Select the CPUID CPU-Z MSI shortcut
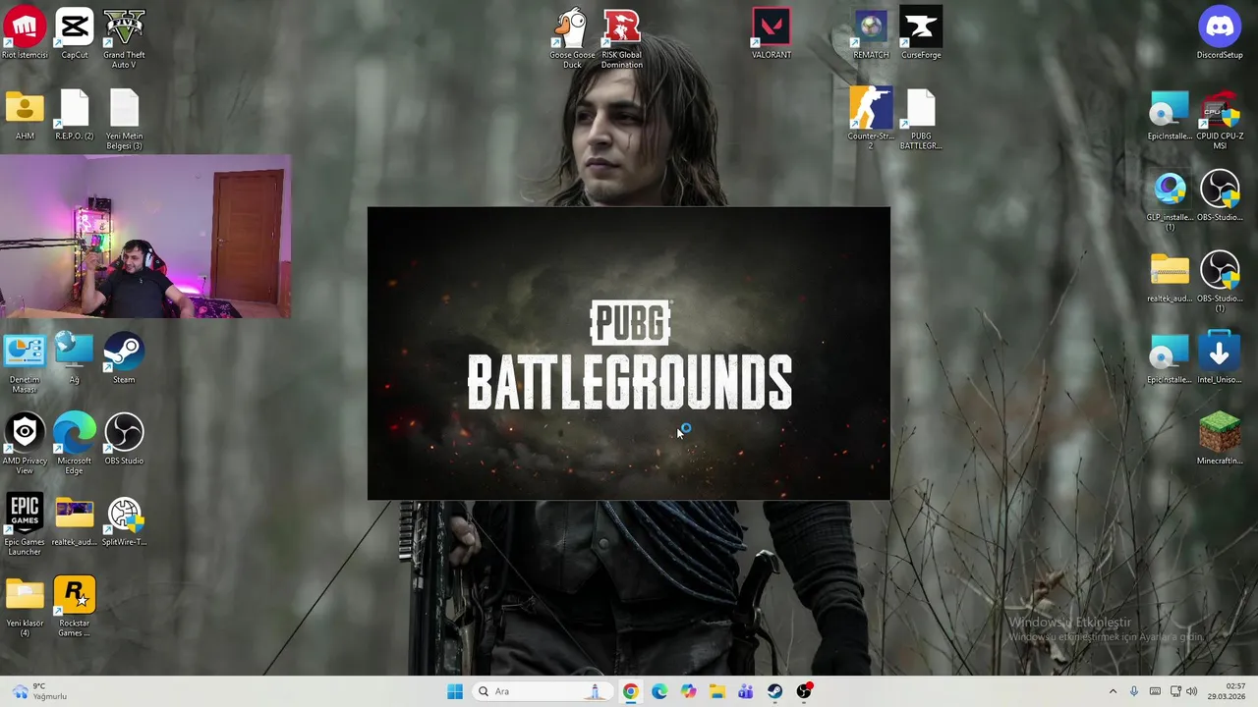The width and height of the screenshot is (1258, 707). 1220,121
